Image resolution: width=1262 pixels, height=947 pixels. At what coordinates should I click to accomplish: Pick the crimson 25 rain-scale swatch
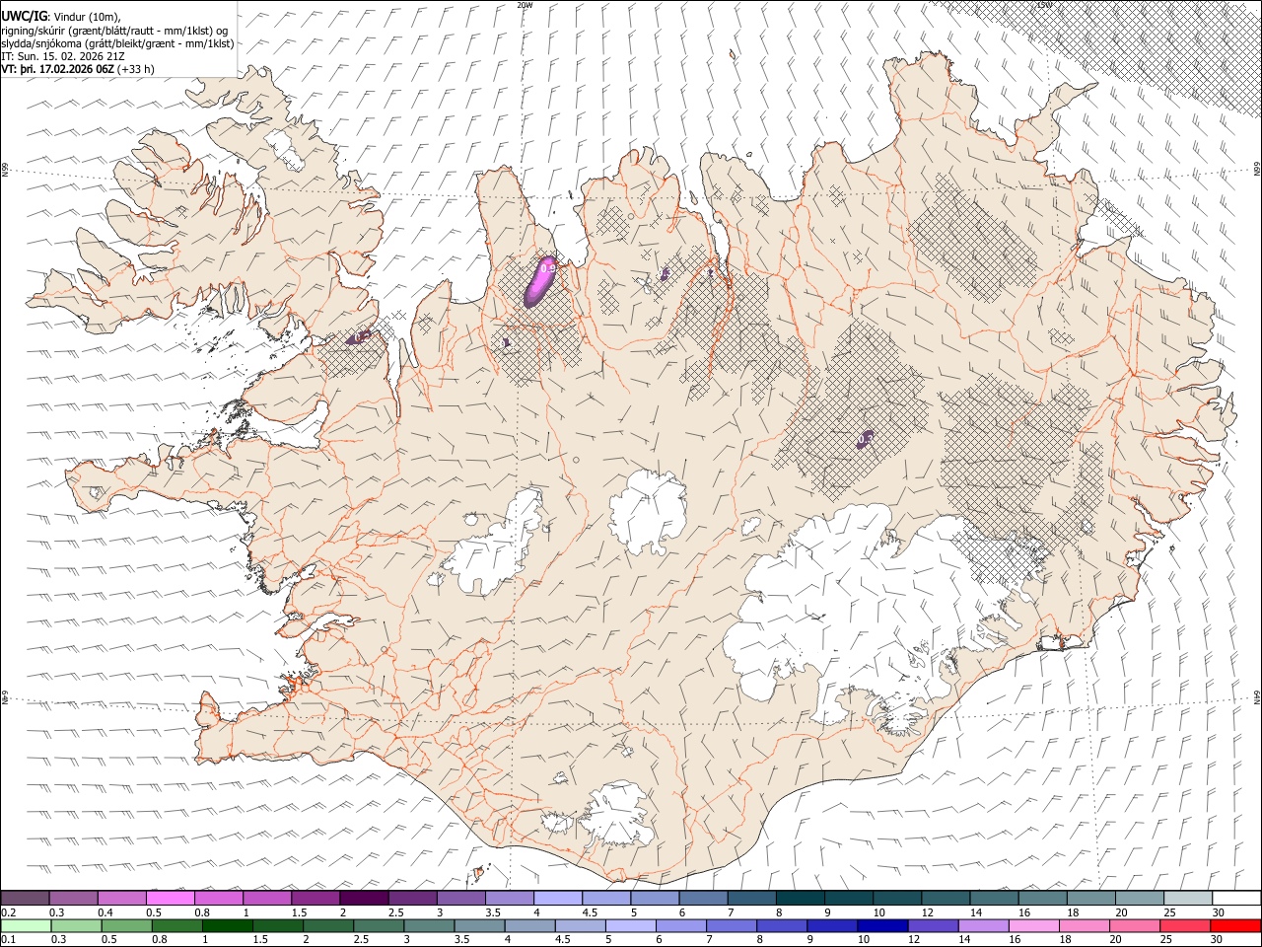pyautogui.click(x=1185, y=925)
